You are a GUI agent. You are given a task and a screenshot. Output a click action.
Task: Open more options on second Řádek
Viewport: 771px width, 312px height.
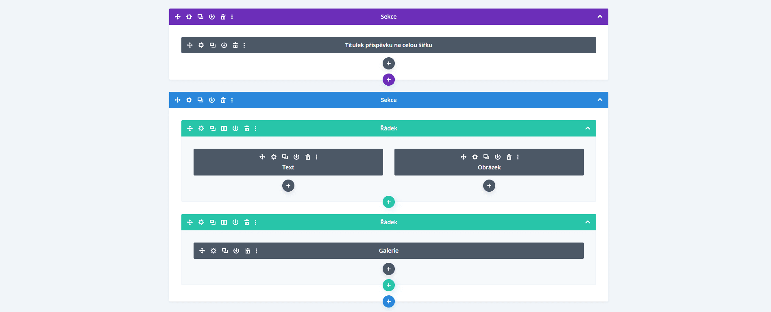(256, 222)
